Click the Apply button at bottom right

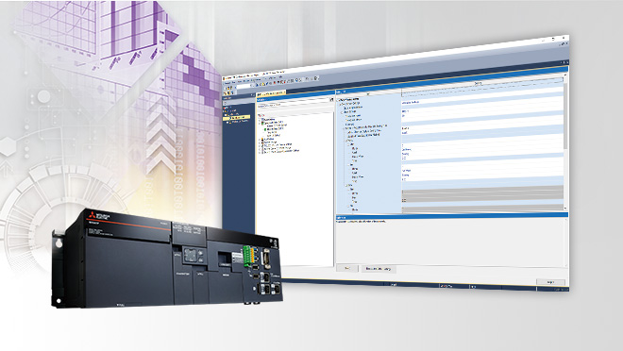coord(550,282)
